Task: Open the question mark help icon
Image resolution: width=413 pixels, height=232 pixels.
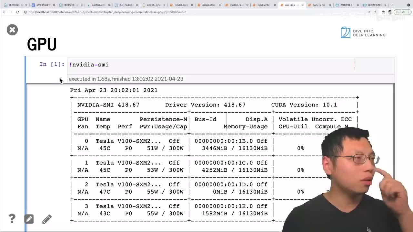Action: pos(12,219)
